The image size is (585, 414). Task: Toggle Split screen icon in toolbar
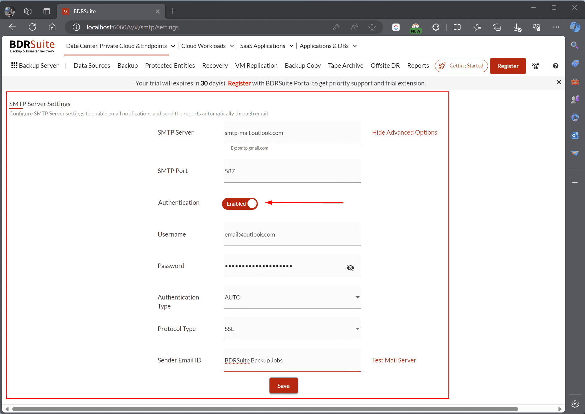(x=457, y=27)
